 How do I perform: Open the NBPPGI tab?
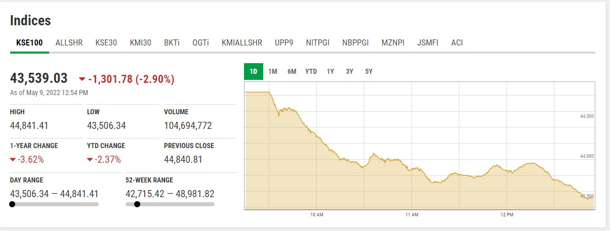click(355, 43)
